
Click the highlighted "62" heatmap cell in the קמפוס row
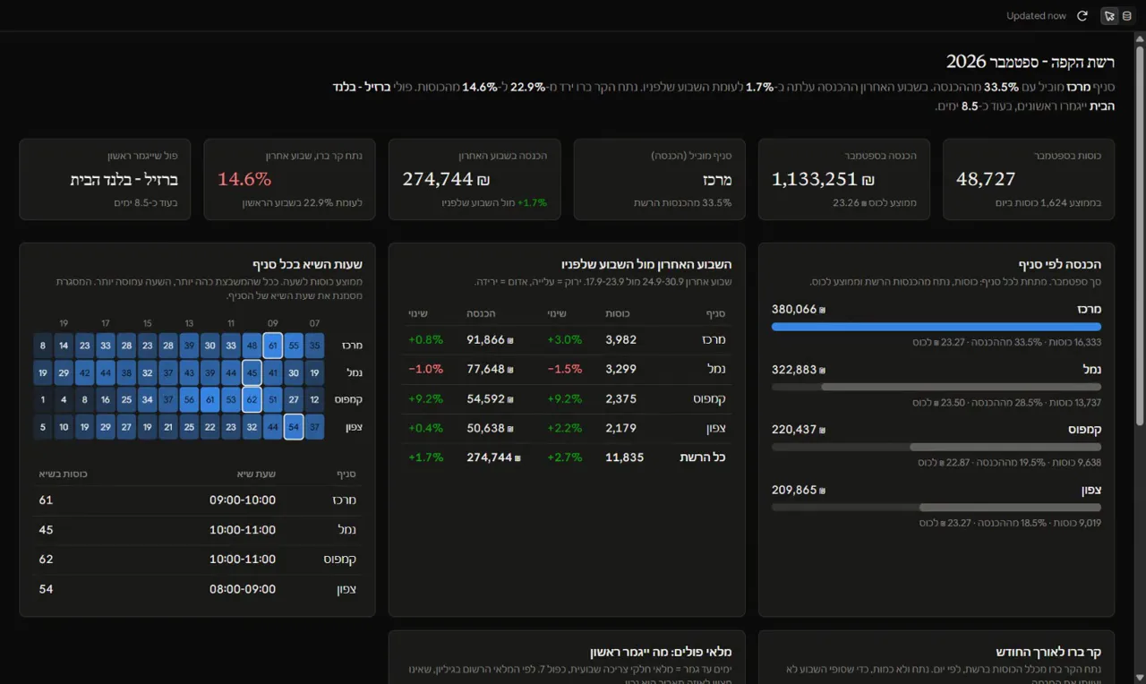tap(252, 399)
